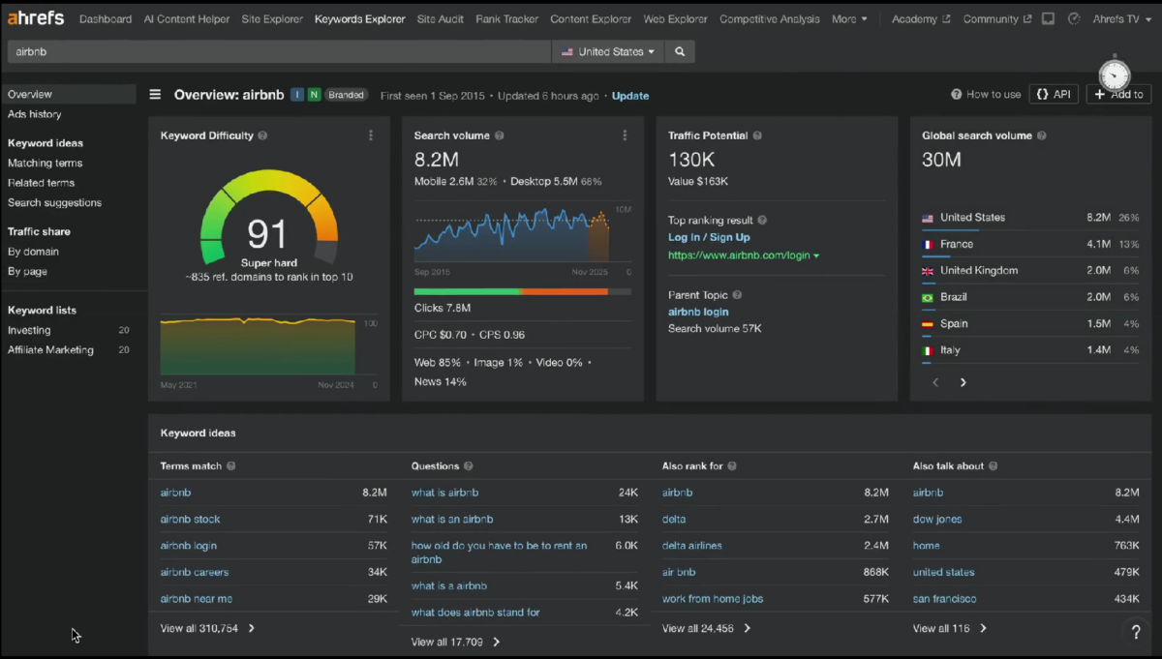1162x659 pixels.
Task: Open help question mark at bottom right
Action: [x=1136, y=632]
